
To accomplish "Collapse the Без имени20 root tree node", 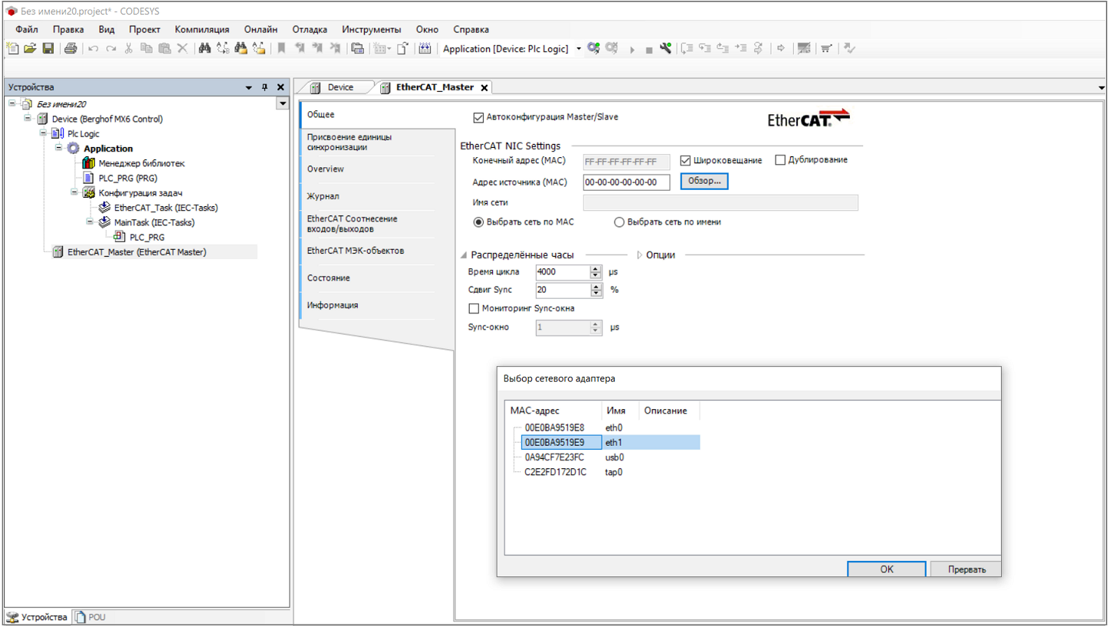I will 12,103.
